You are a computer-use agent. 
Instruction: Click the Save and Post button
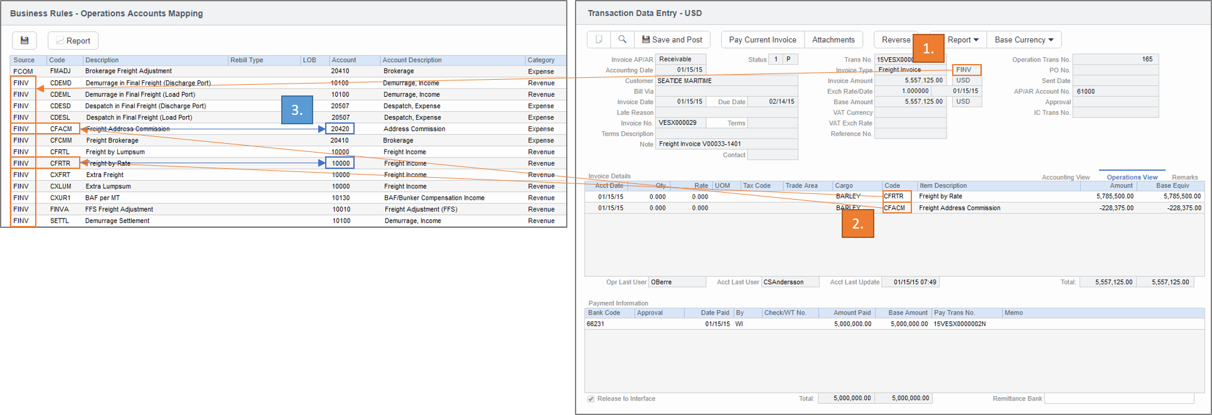coord(672,40)
